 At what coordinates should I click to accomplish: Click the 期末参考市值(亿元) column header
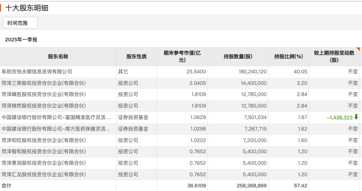click(182, 56)
